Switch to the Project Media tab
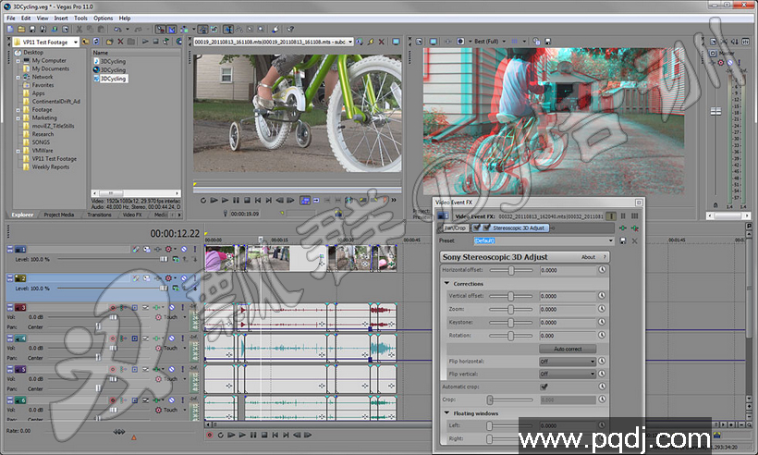Viewport: 758px width, 455px height. (x=59, y=215)
